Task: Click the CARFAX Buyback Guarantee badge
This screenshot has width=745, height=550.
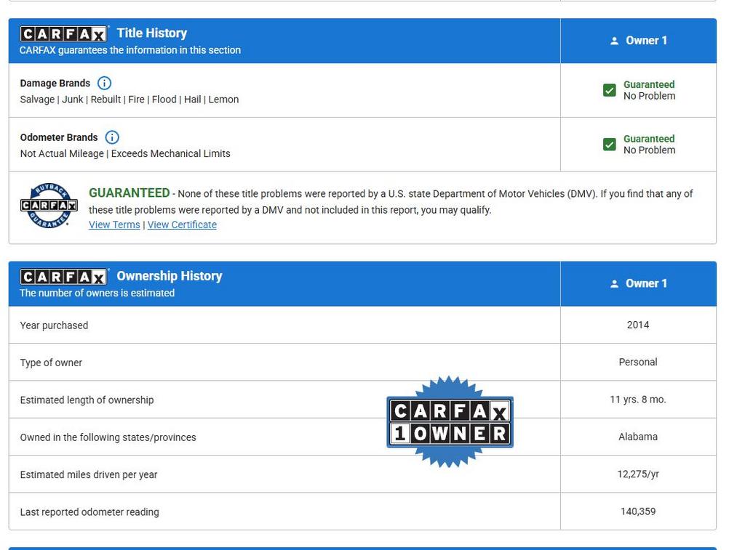Action: tap(49, 206)
